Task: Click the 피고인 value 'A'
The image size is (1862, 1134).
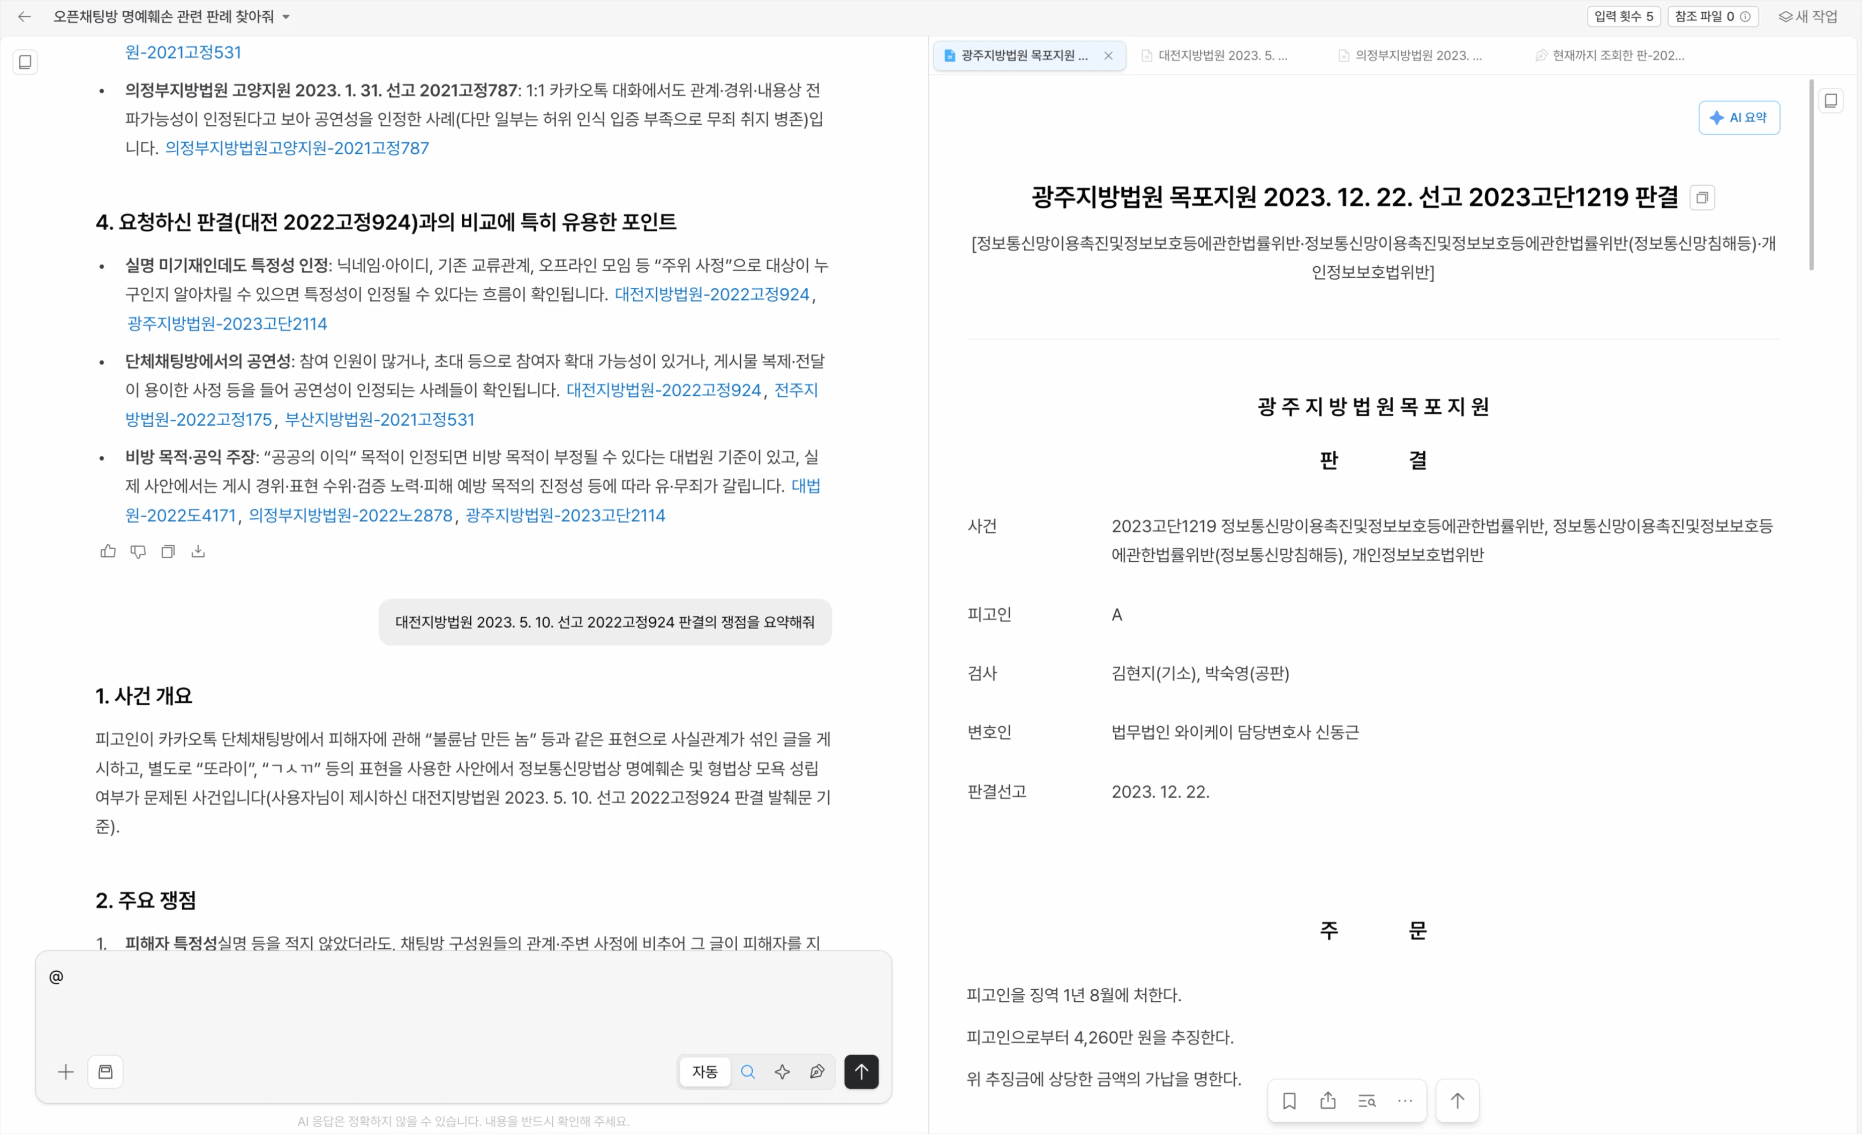Action: pyautogui.click(x=1116, y=614)
